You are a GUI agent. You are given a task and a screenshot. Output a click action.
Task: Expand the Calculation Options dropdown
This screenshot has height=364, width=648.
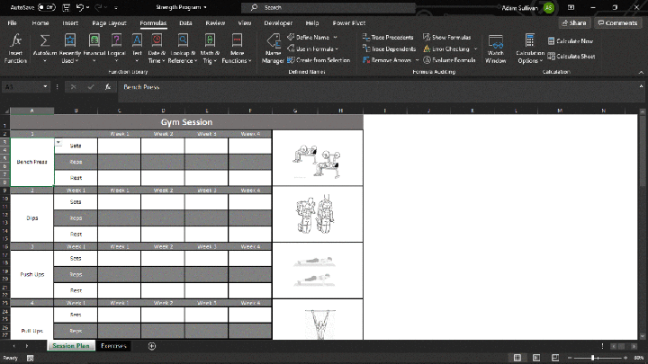[x=530, y=49]
